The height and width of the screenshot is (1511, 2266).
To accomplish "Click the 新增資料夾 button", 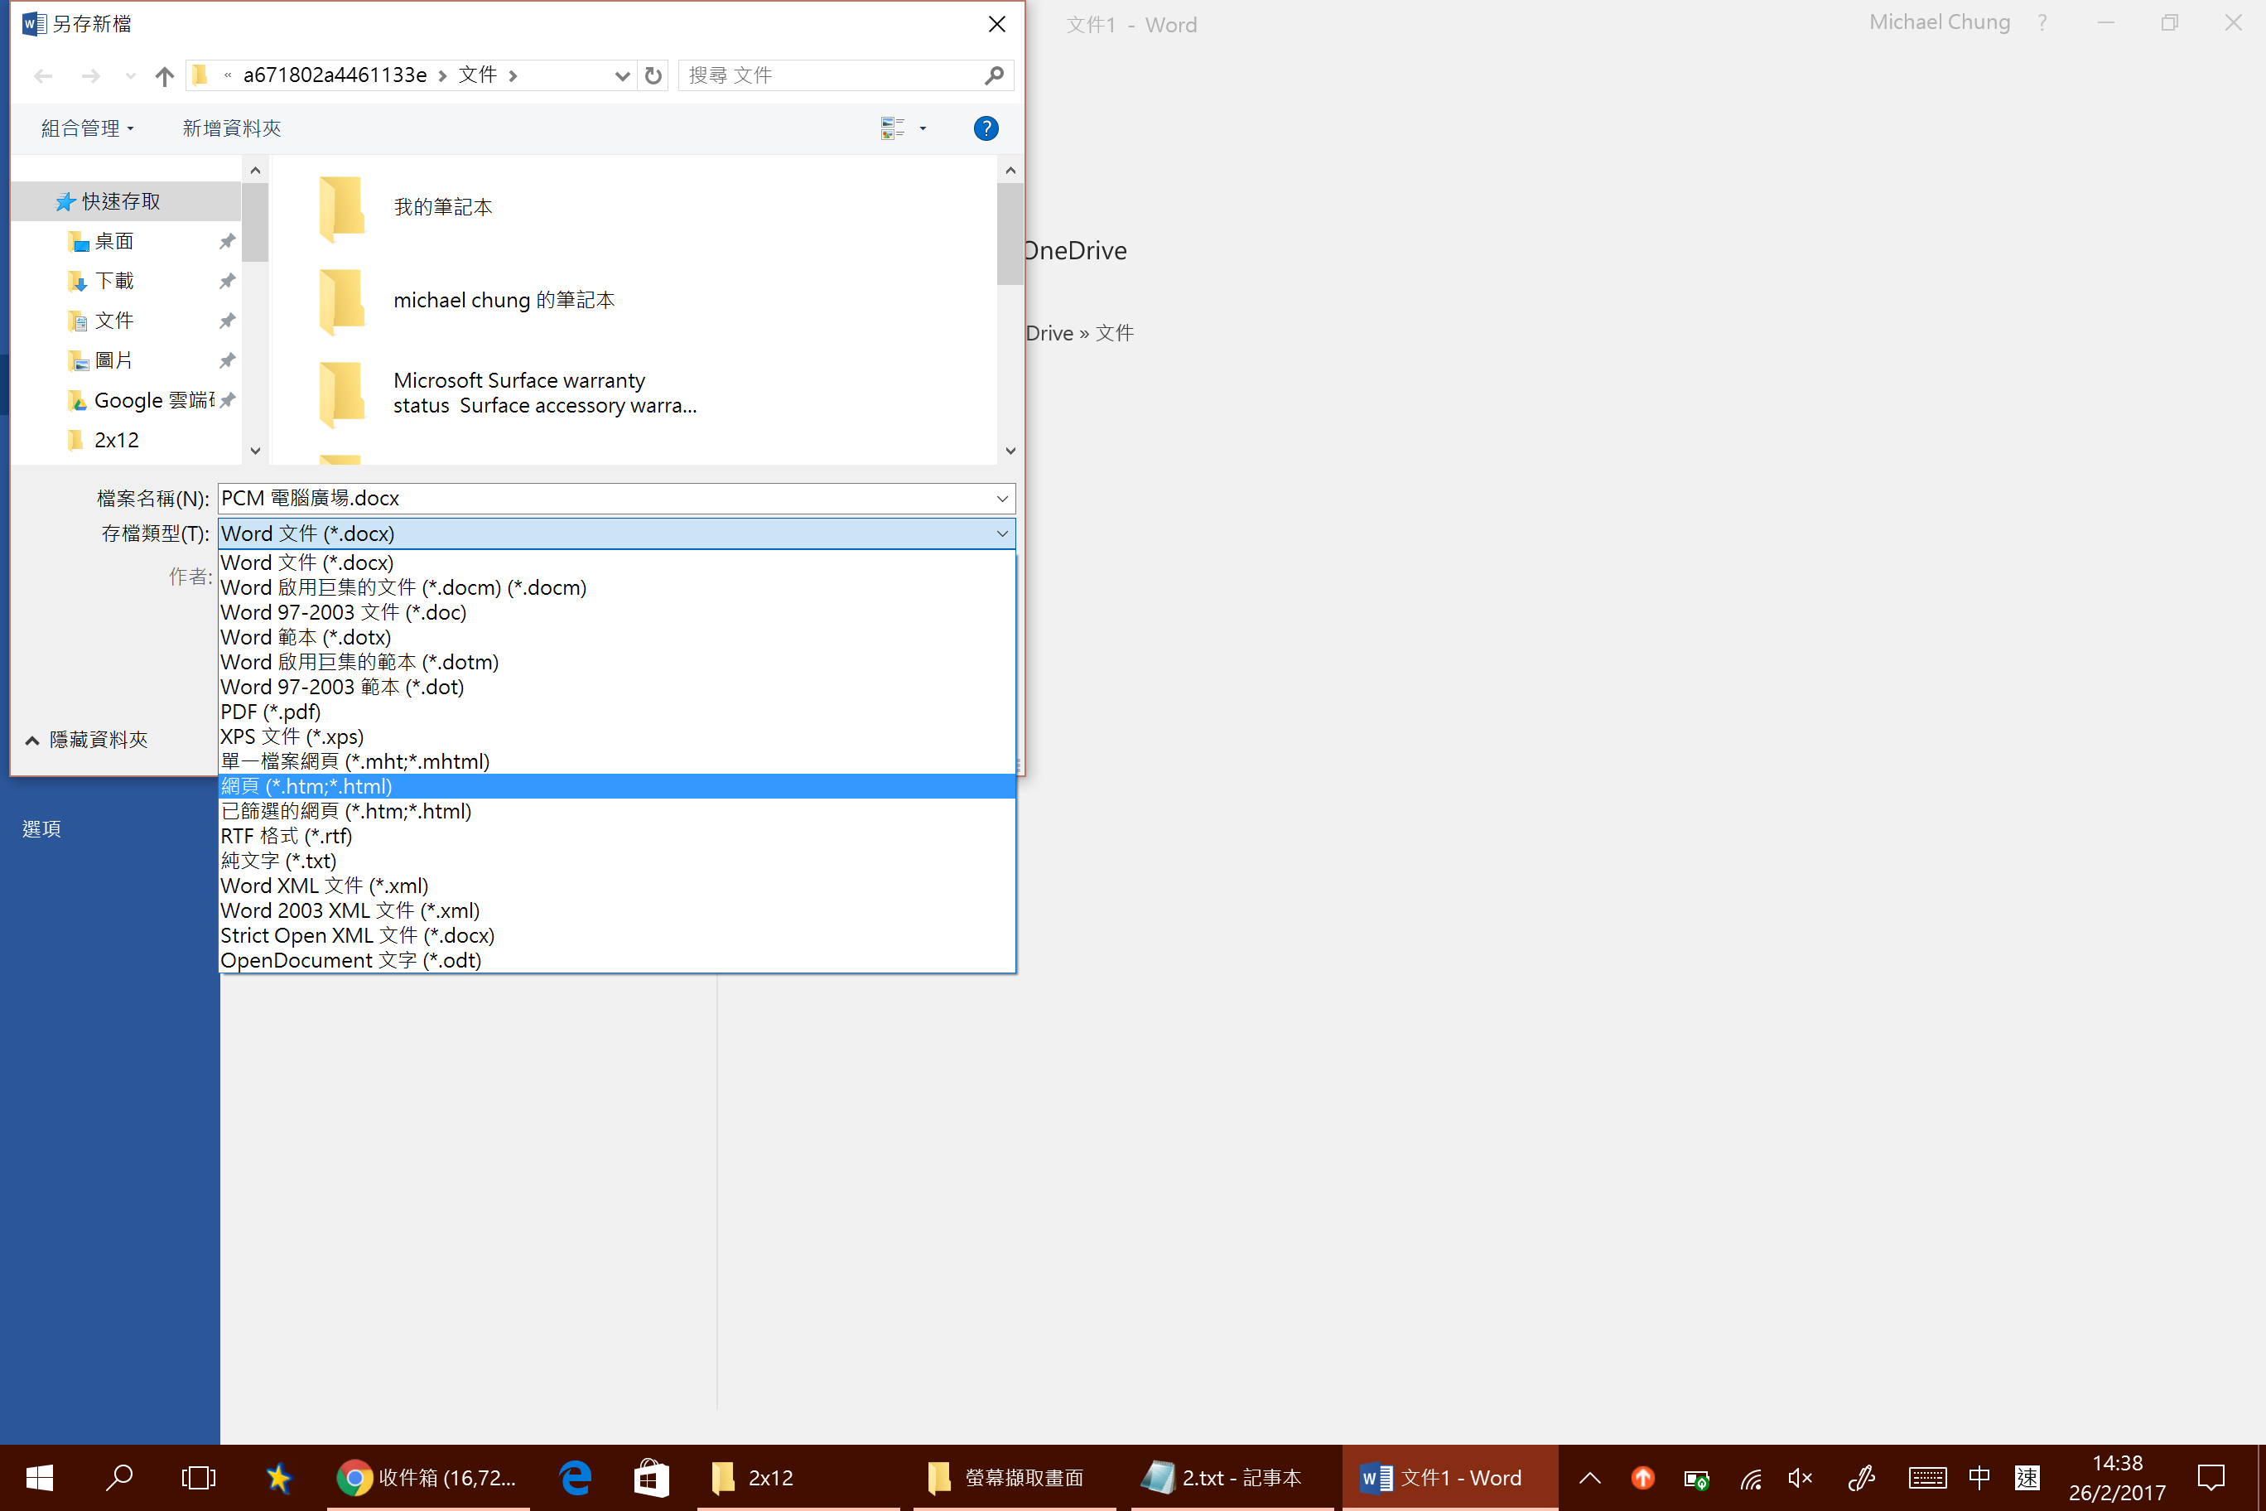I will 230,128.
